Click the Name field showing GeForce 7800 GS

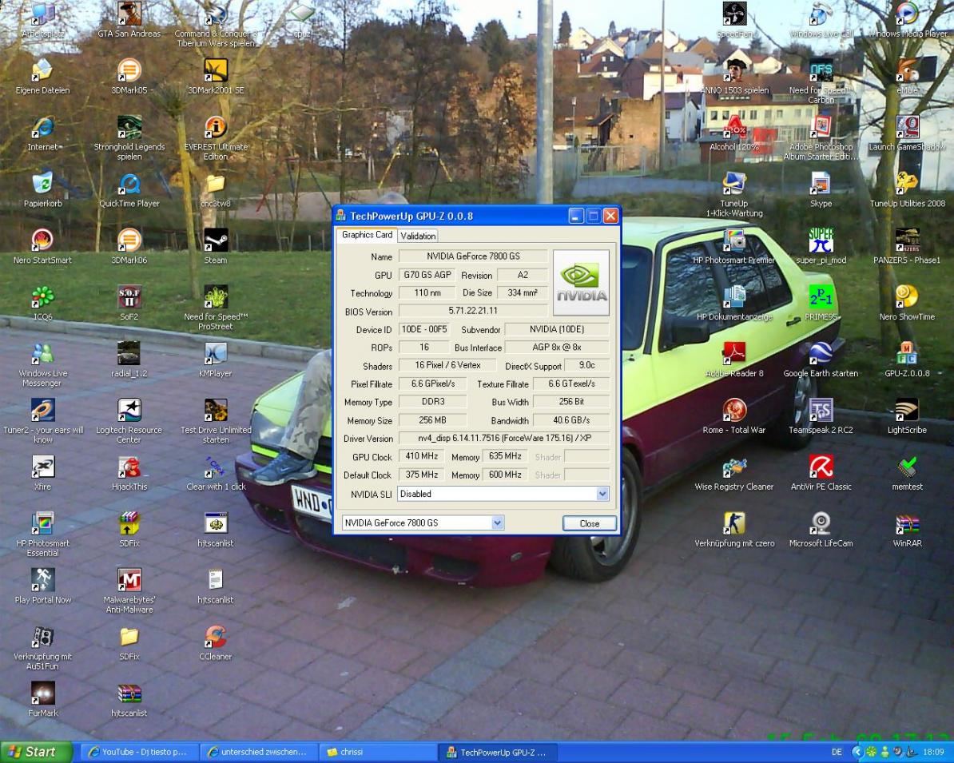(473, 256)
